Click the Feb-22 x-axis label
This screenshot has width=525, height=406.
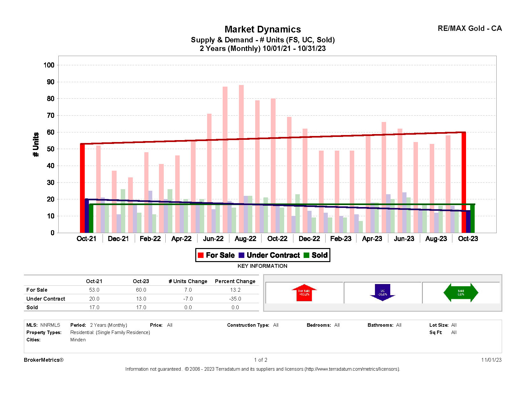pos(150,239)
